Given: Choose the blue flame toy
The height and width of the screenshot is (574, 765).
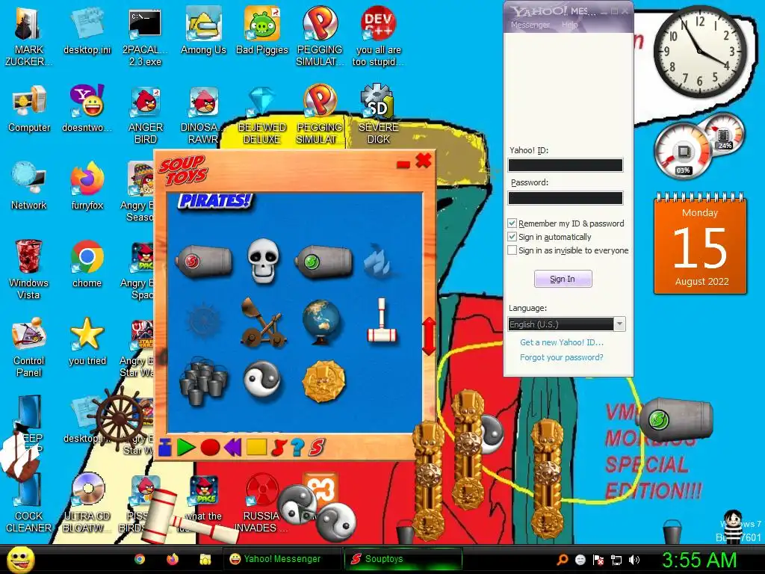Looking at the screenshot, I should tap(377, 261).
